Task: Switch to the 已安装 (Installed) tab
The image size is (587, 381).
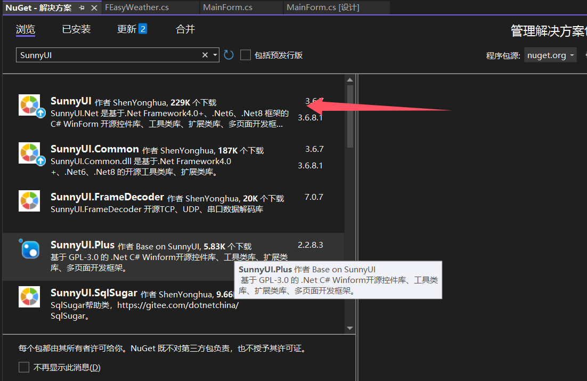Action: click(76, 29)
